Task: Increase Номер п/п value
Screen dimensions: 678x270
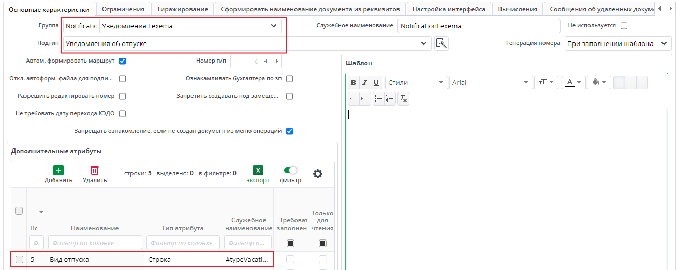Action: pos(277,62)
